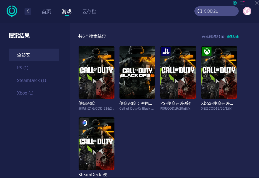Click the 搜索结果 heading

(x=19, y=36)
